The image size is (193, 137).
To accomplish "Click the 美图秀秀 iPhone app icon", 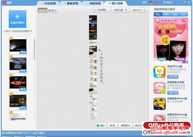I will tap(160, 117).
